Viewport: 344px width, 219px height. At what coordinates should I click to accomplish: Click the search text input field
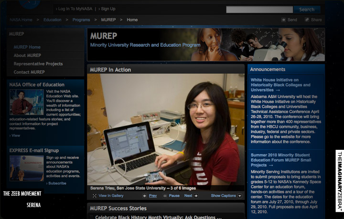point(258,9)
